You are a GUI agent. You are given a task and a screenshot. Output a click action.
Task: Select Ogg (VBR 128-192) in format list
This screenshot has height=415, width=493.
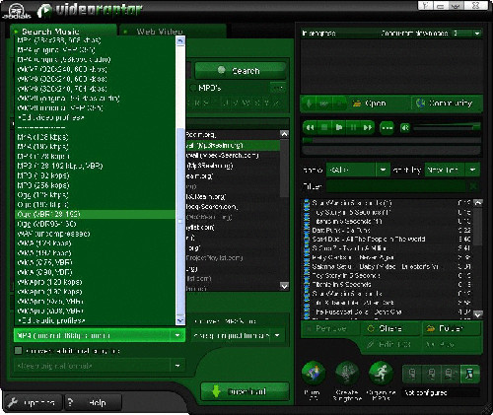tap(96, 214)
